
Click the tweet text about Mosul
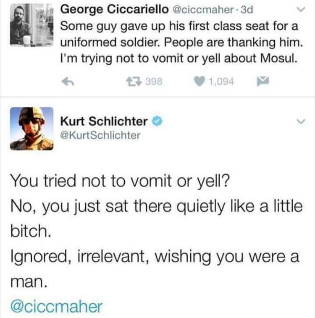tap(181, 42)
